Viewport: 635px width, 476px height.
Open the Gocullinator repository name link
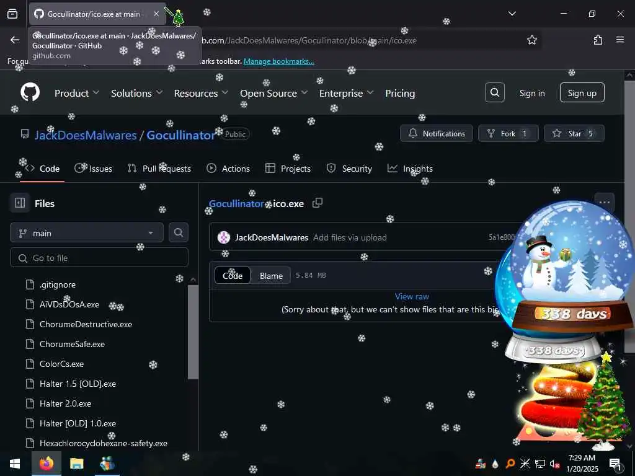point(180,134)
